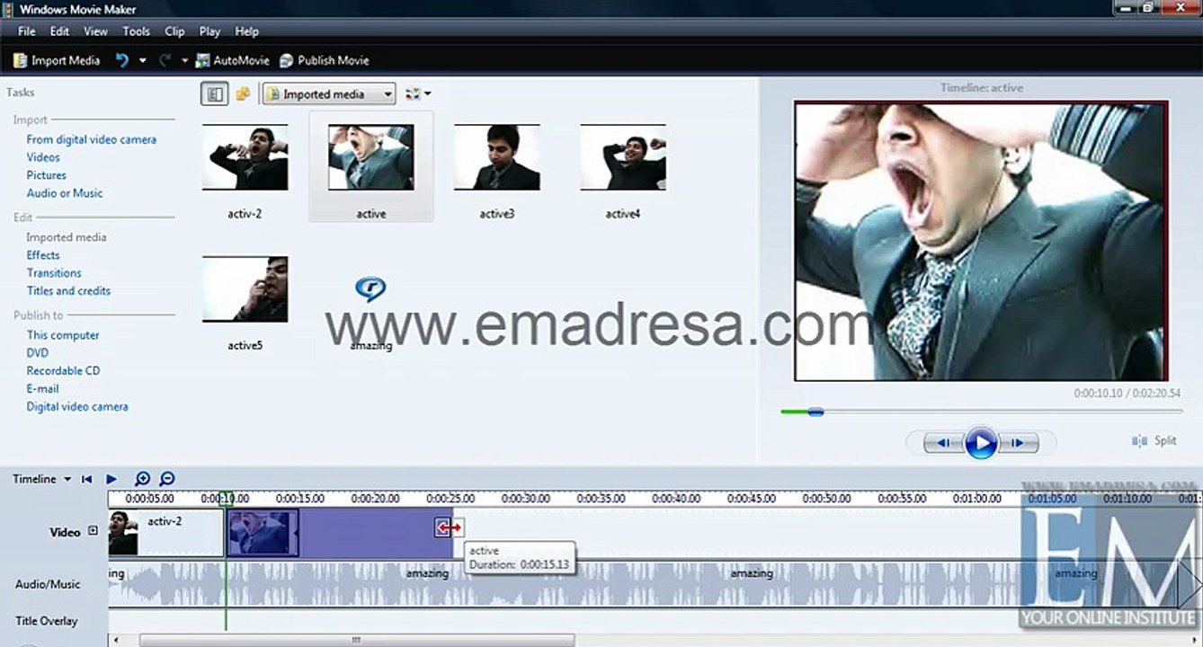Click the timeline horizontal scrollbar thumb
The width and height of the screenshot is (1203, 647).
point(356,641)
